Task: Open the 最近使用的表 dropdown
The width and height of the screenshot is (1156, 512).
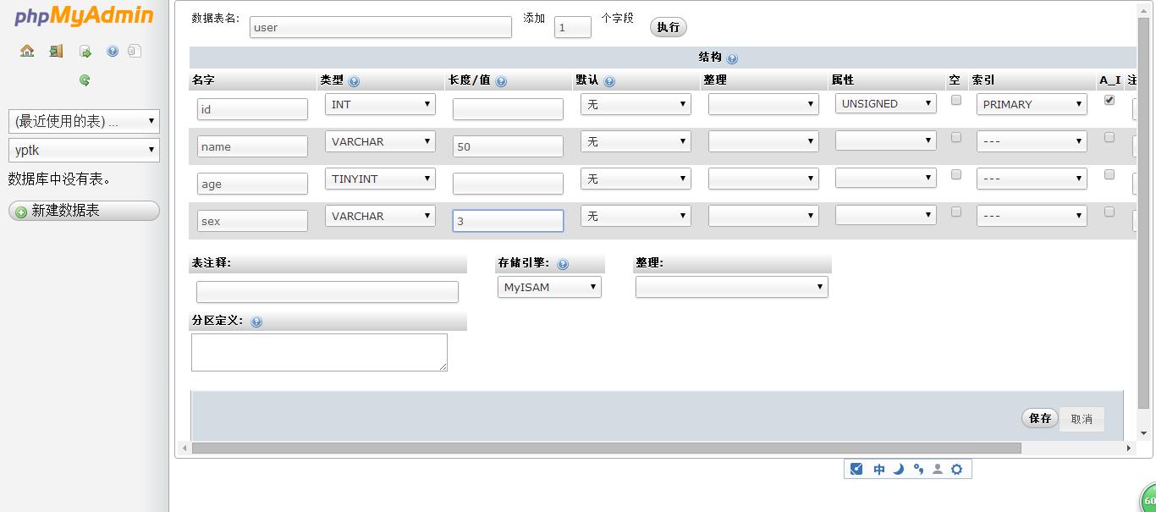Action: (x=84, y=121)
